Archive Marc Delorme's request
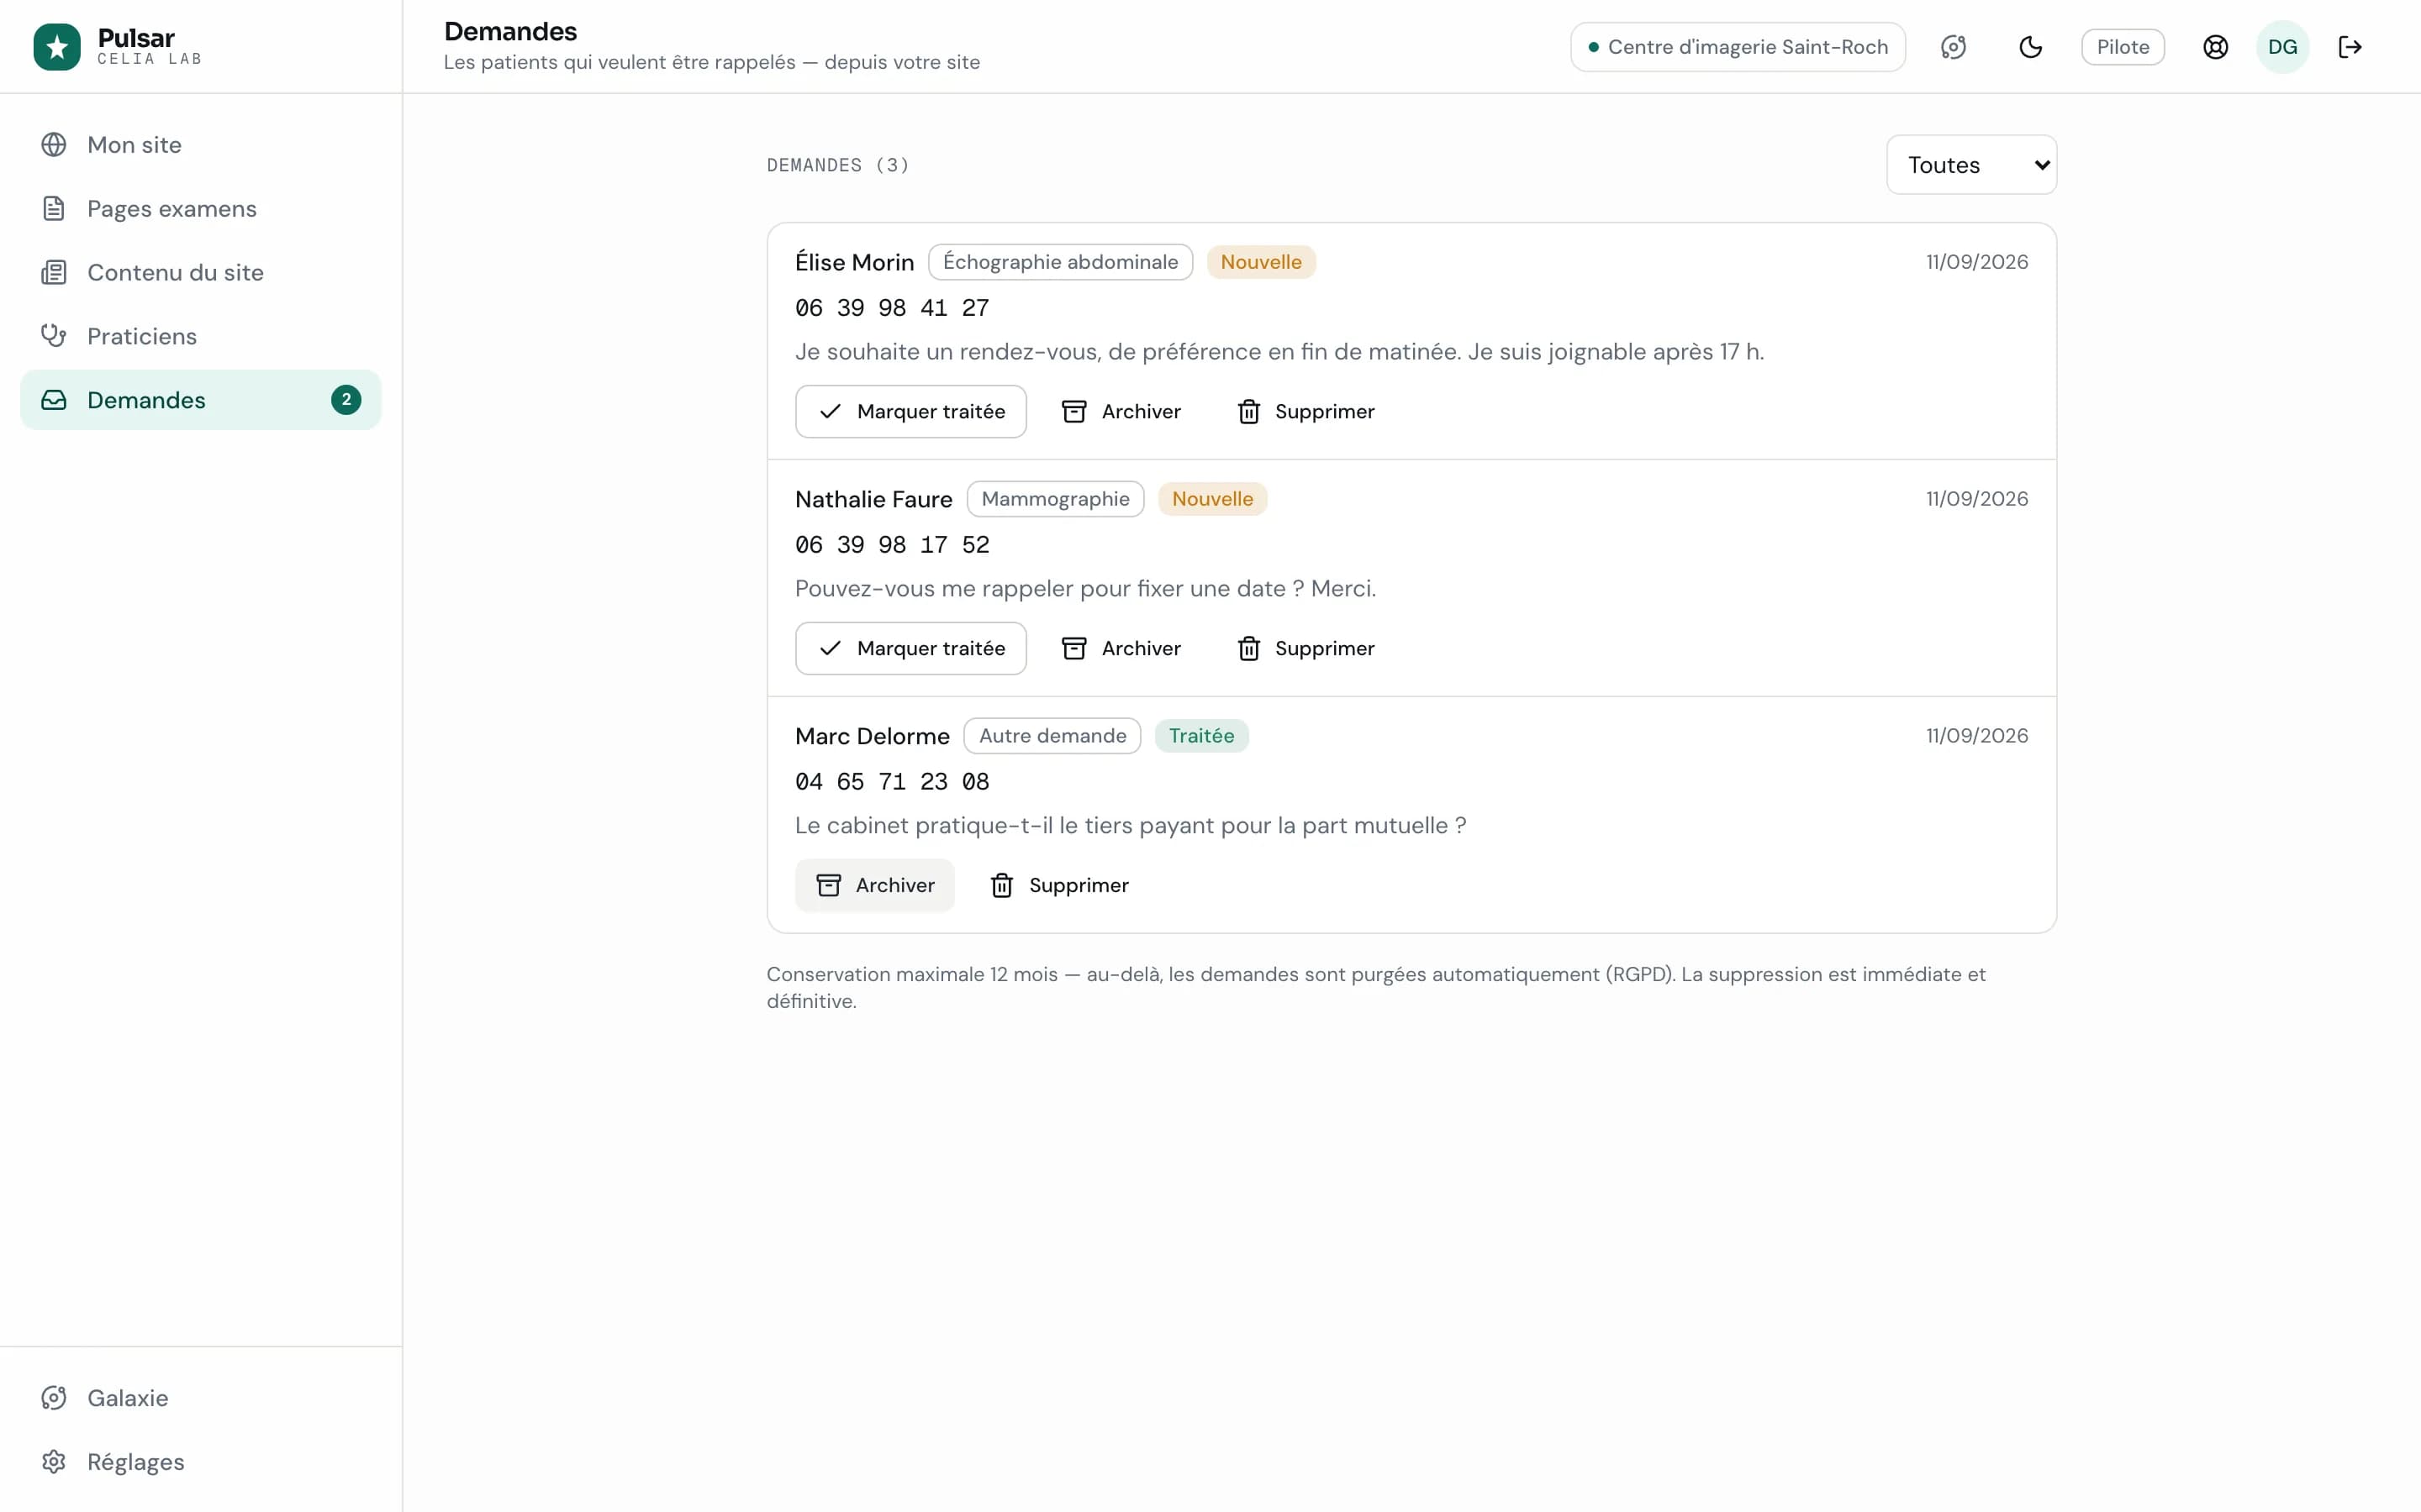This screenshot has height=1512, width=2421. pos(875,886)
